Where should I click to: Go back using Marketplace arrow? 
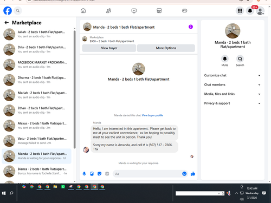click(7, 23)
